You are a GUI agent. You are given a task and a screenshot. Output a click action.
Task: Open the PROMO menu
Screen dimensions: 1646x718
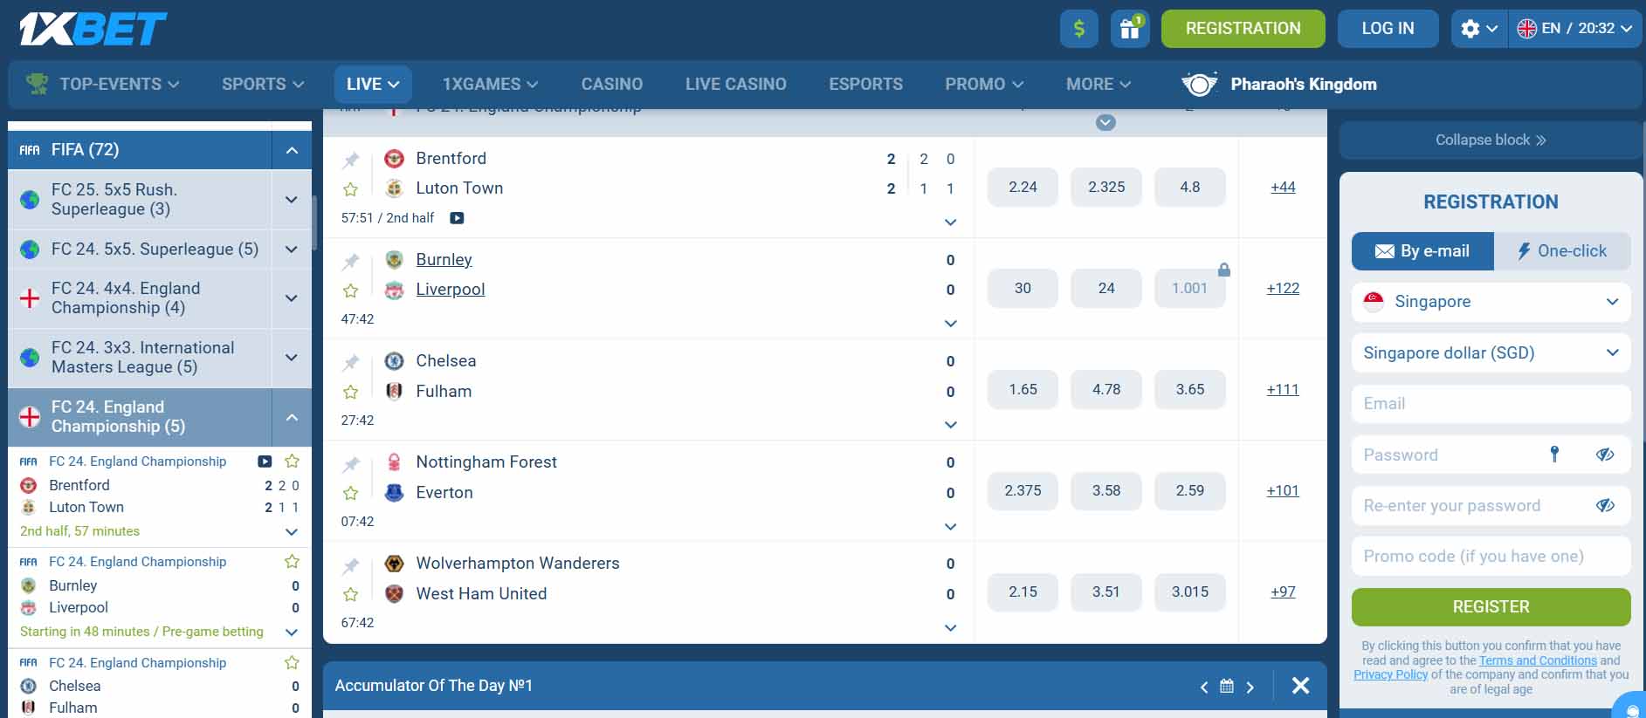coord(984,85)
